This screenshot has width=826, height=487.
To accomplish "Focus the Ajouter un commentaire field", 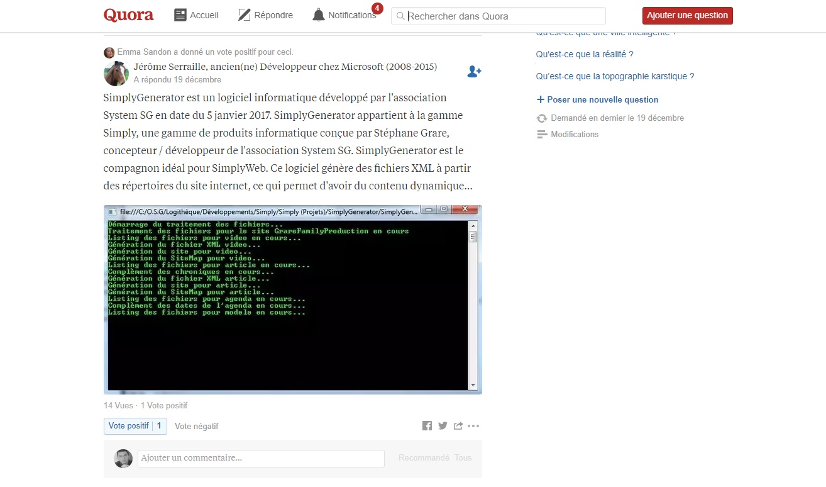I will (x=261, y=458).
